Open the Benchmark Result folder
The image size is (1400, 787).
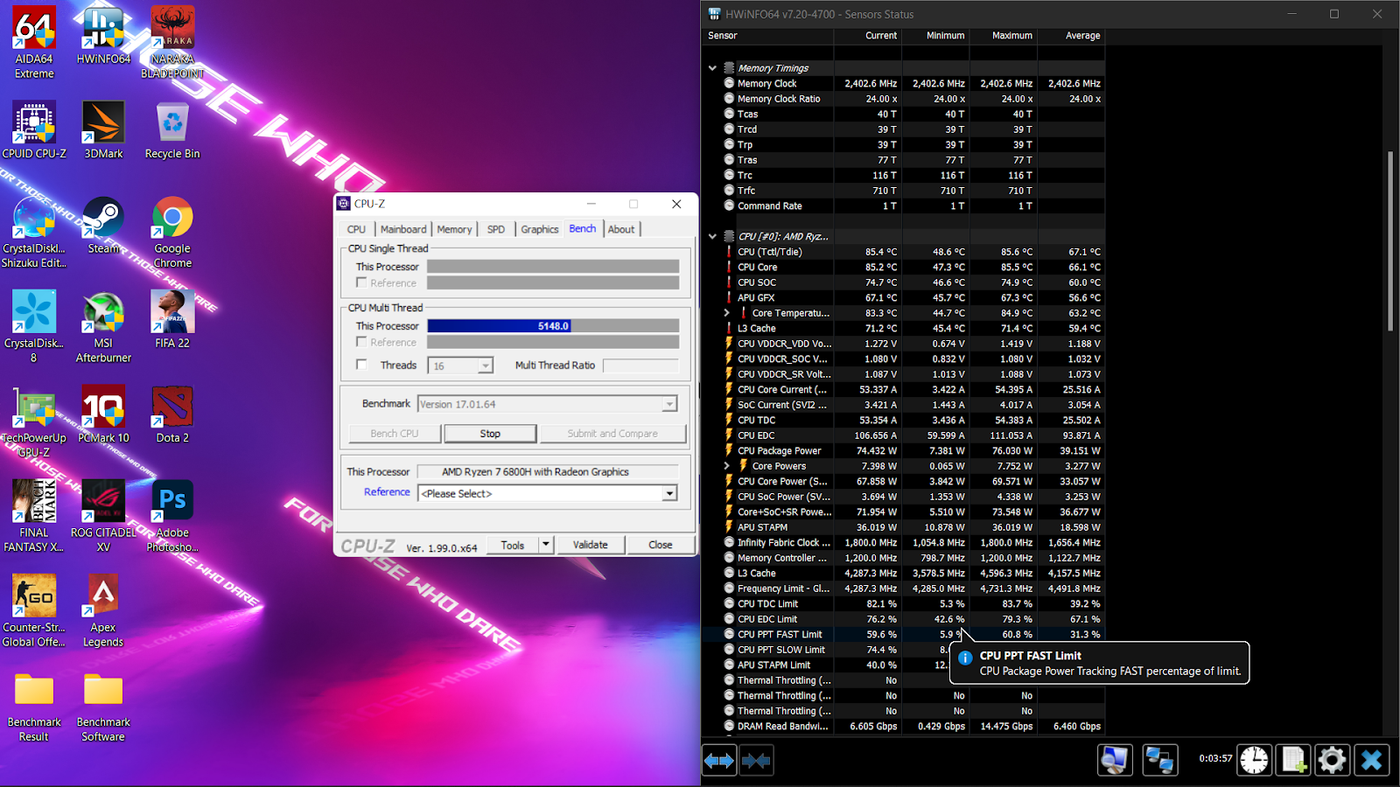point(34,706)
